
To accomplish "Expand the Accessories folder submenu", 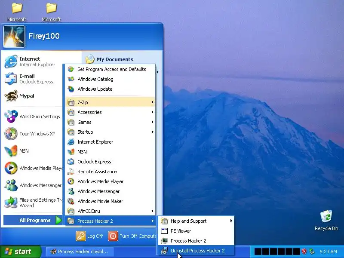I will click(x=110, y=112).
